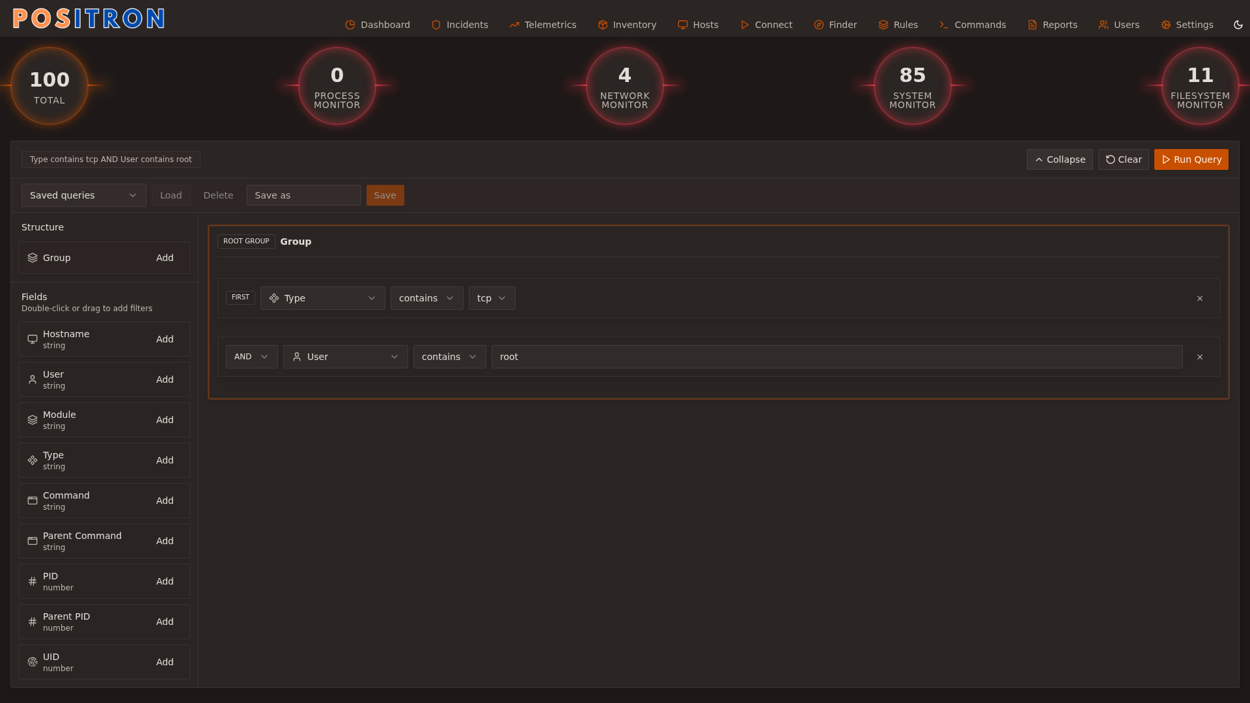Click the Run Query button
This screenshot has width=1250, height=703.
1191,159
